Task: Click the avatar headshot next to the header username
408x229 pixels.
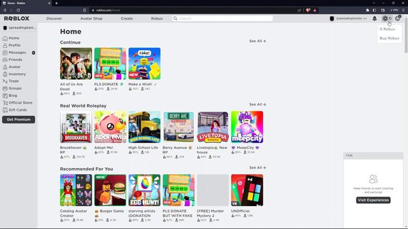Action: click(331, 18)
